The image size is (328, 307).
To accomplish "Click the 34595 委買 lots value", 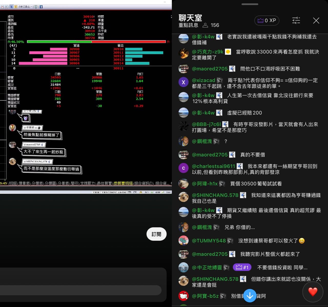I will click(x=56, y=77).
